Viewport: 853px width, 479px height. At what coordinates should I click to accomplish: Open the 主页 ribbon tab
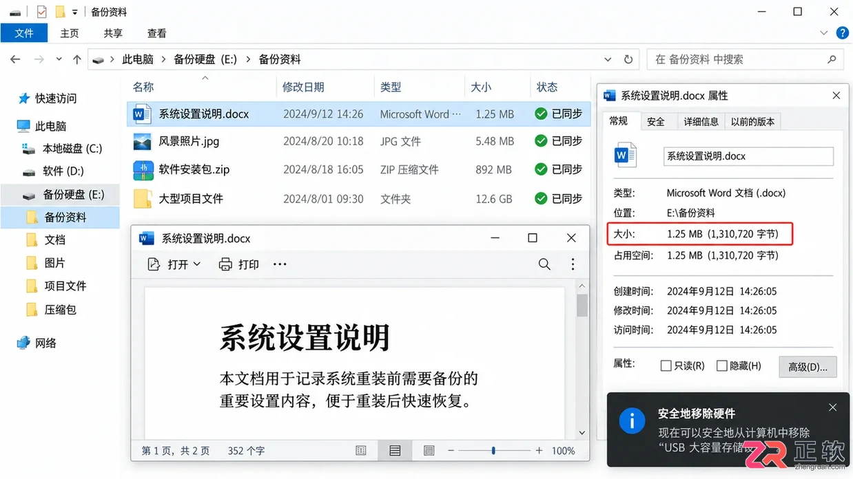pyautogui.click(x=69, y=33)
